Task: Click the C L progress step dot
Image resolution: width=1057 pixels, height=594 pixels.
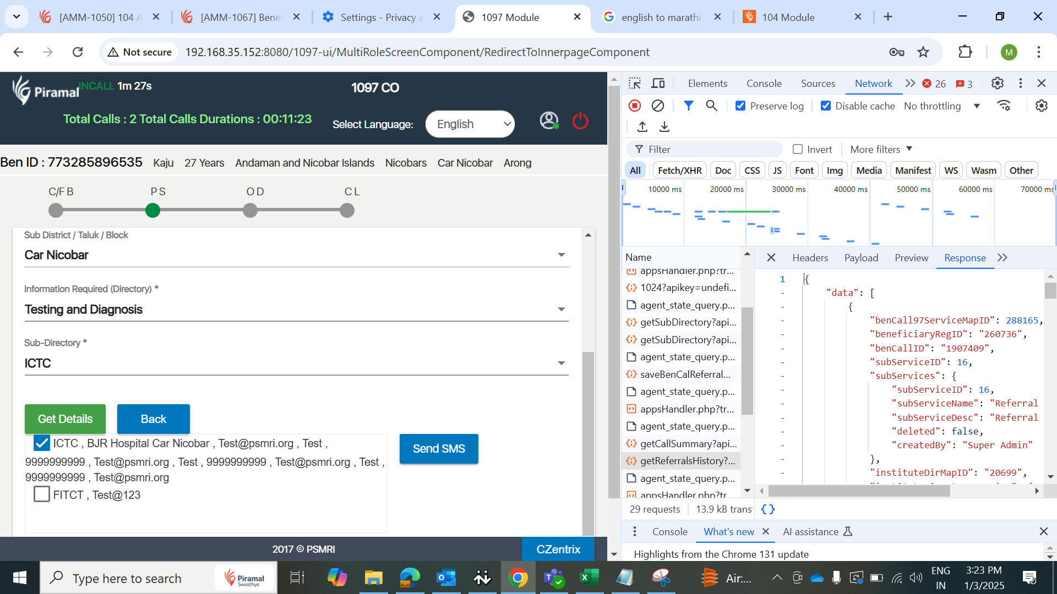Action: tap(347, 210)
